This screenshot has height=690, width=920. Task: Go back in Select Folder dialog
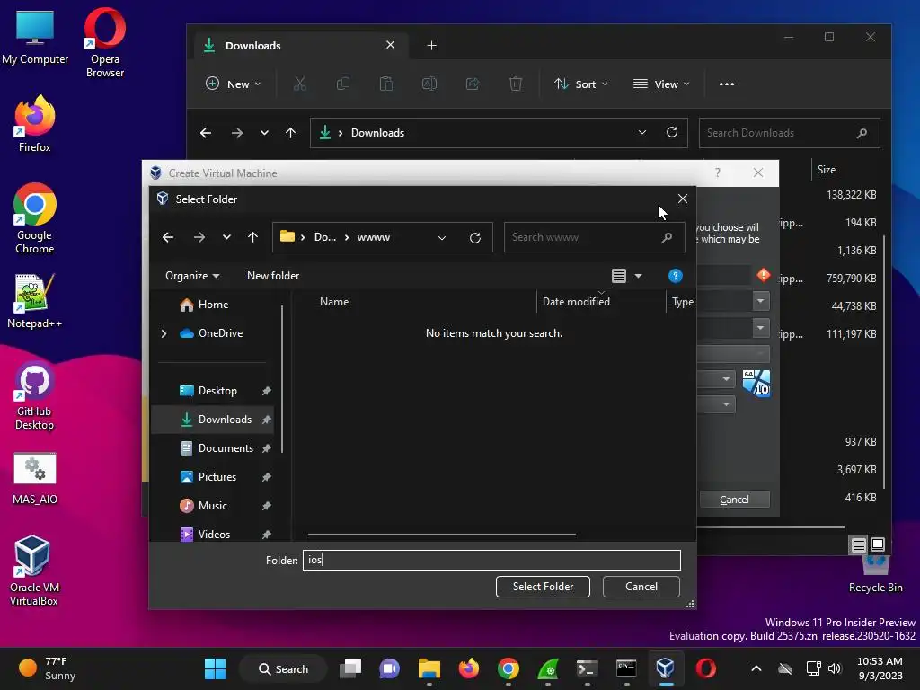[x=168, y=237]
